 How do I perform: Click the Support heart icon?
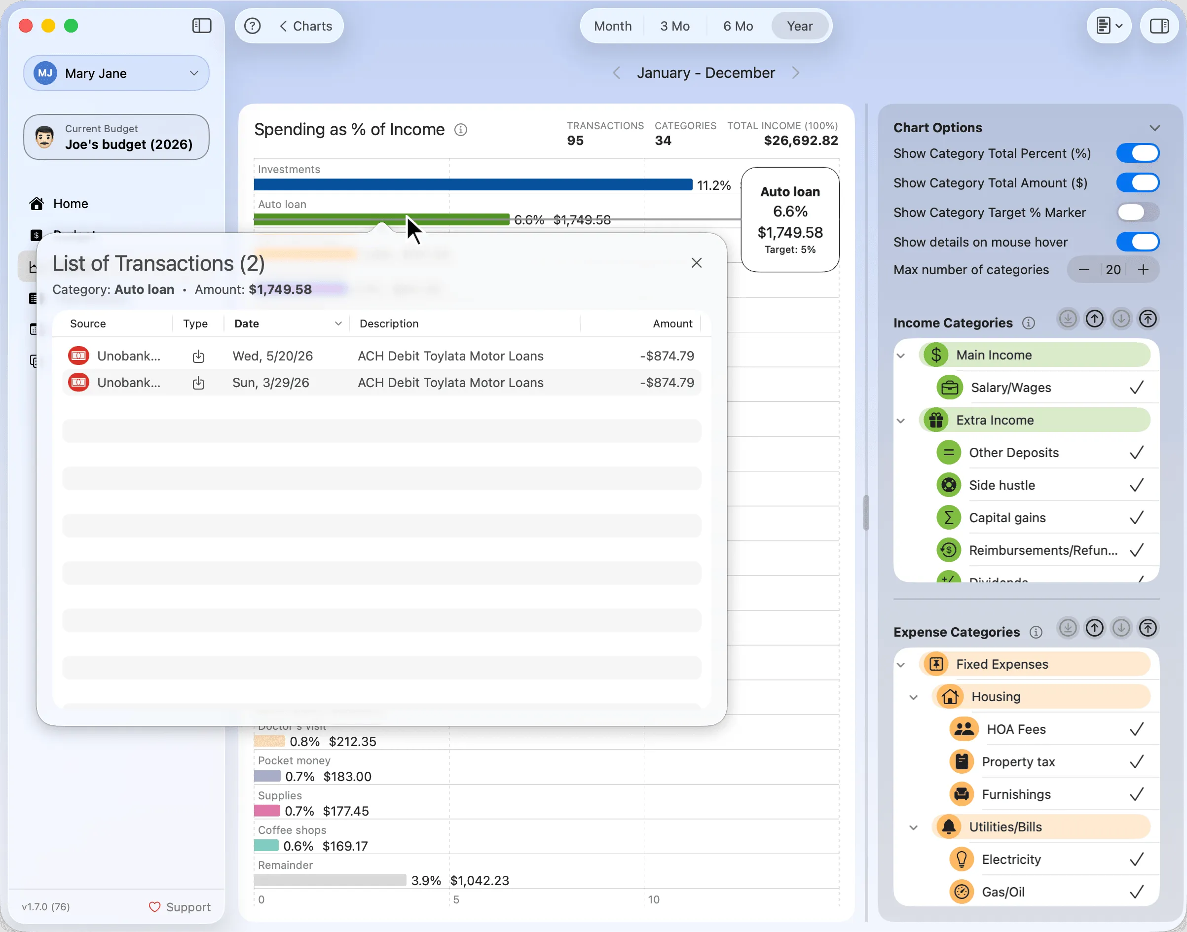pyautogui.click(x=154, y=907)
